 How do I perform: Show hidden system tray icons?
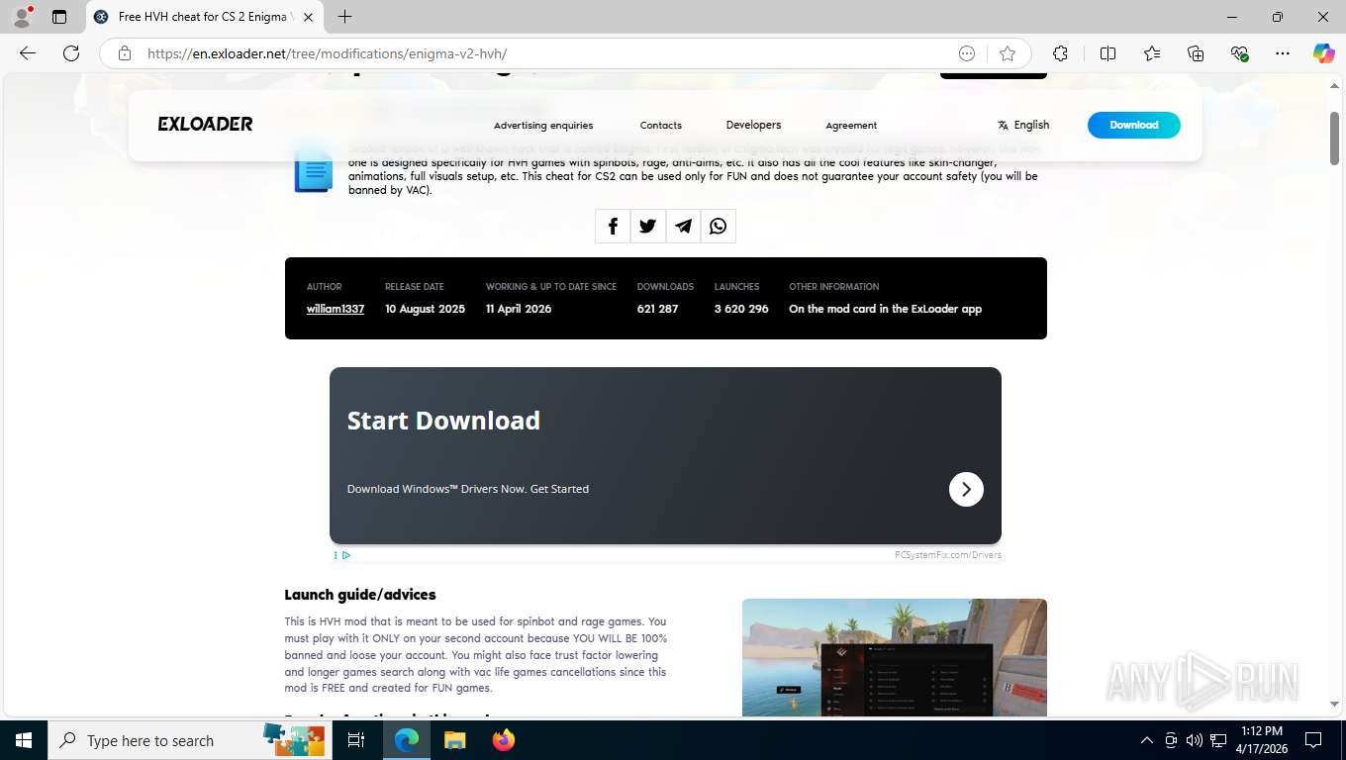pyautogui.click(x=1147, y=740)
